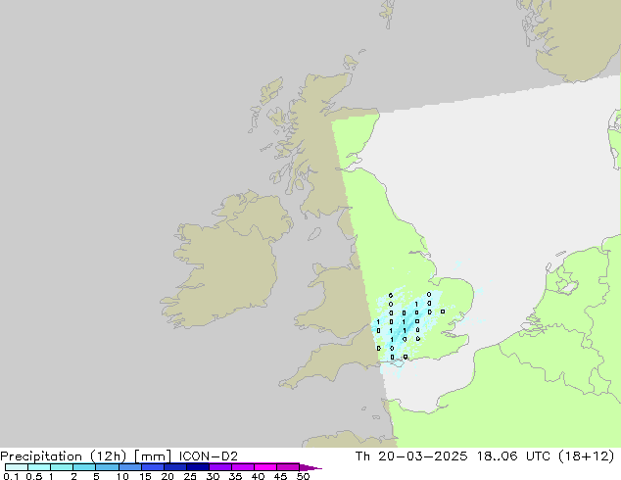This screenshot has height=480, width=621.
Task: Select the 2 mm cyan legend swatch
Action: point(84,467)
